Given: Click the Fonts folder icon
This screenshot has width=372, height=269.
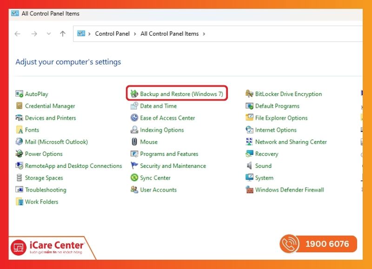Looking at the screenshot, I should click(20, 130).
